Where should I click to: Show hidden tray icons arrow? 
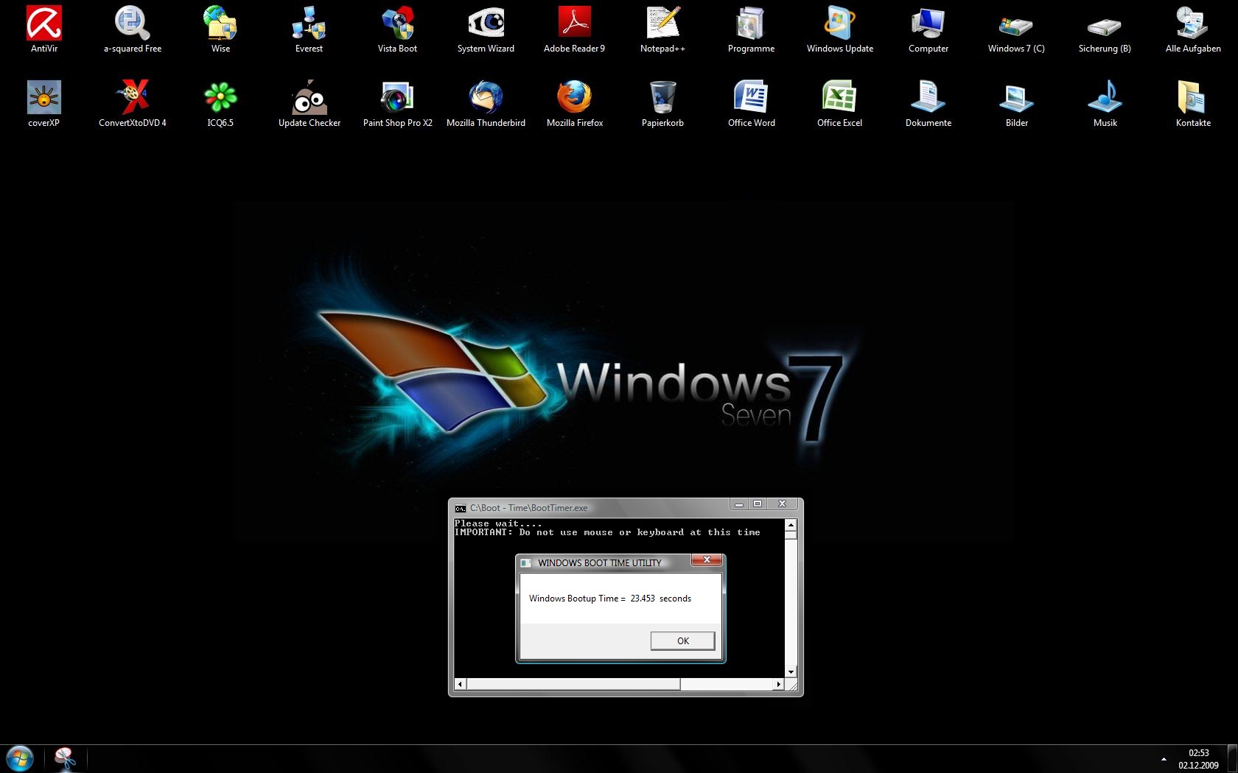click(1164, 759)
